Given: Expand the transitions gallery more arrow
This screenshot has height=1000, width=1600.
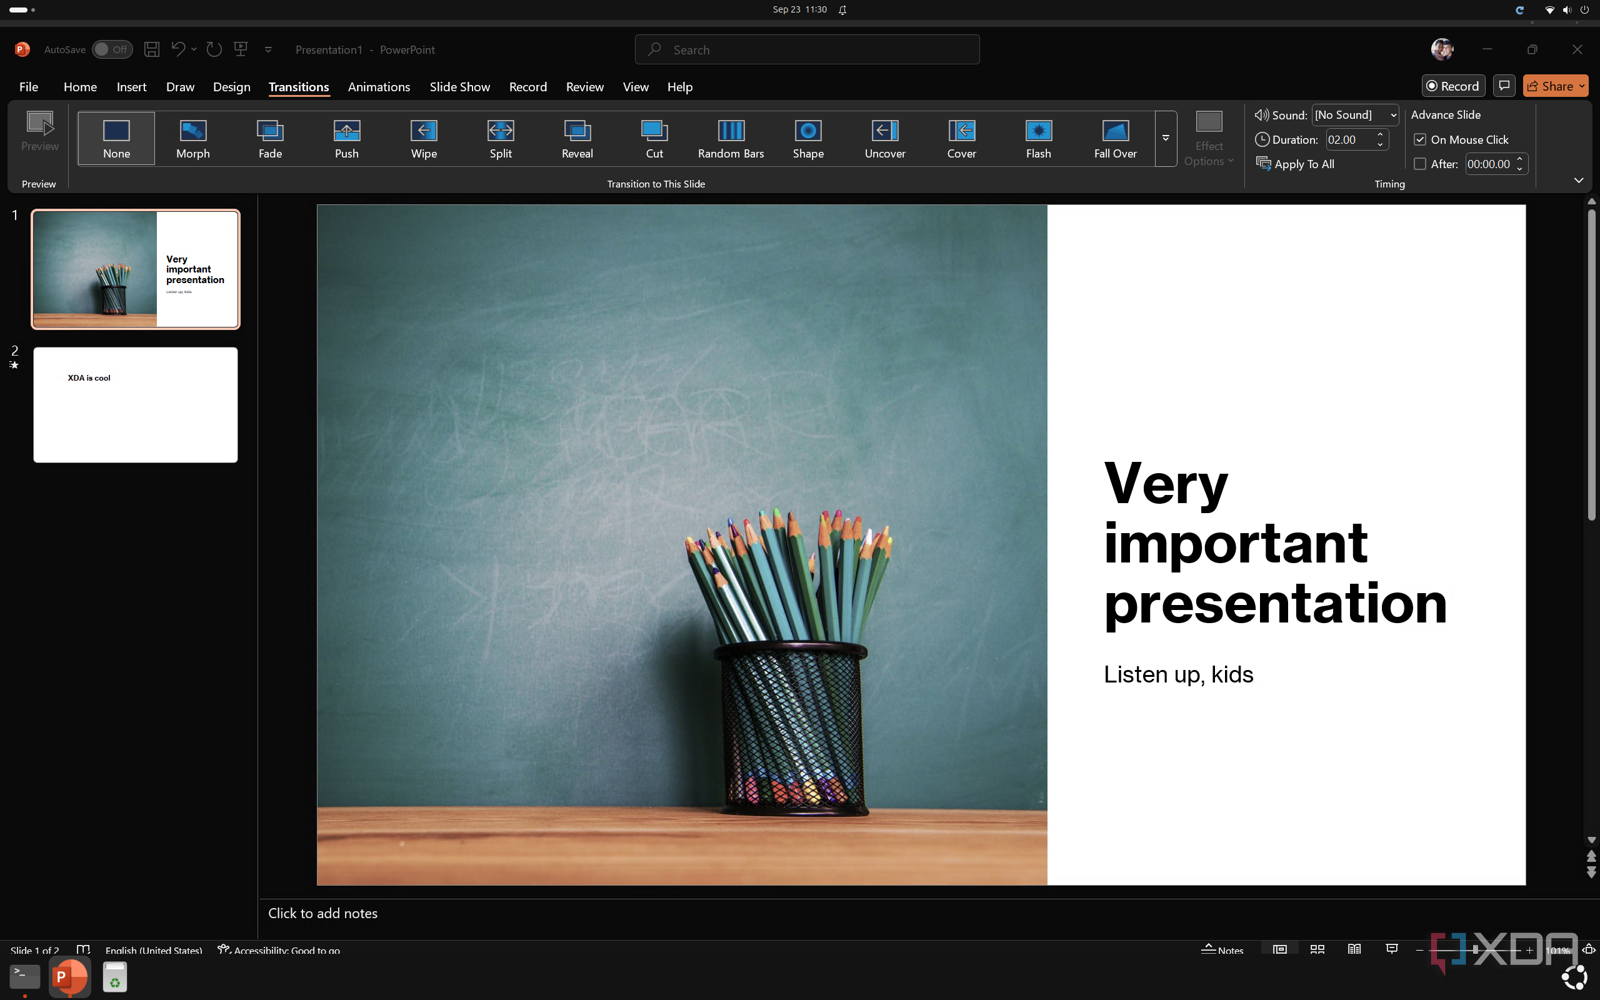Looking at the screenshot, I should [1166, 138].
